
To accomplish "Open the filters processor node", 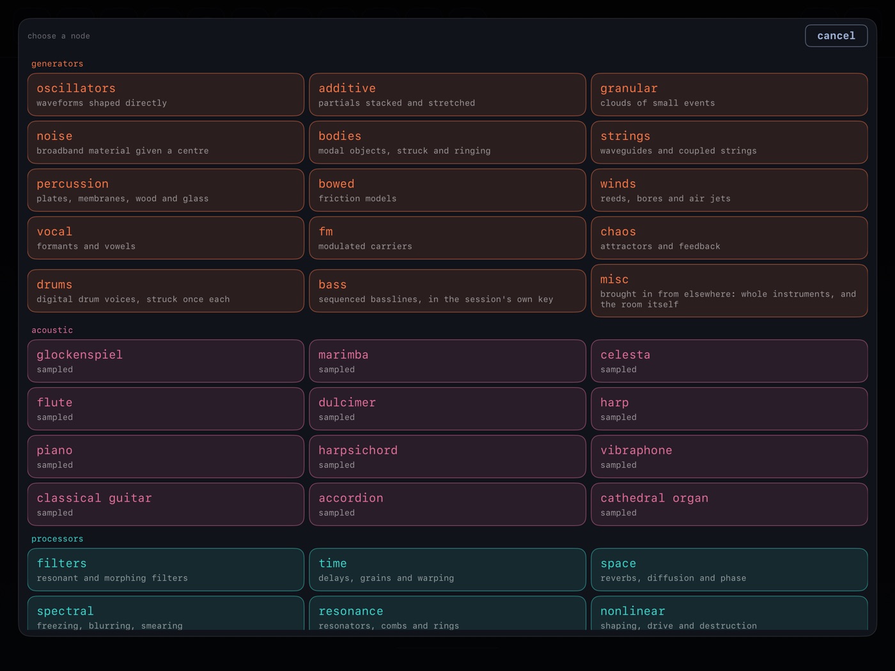I will 166,569.
